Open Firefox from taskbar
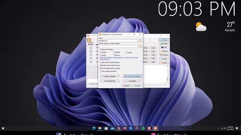This screenshot has width=241, height=135. click(125, 128)
